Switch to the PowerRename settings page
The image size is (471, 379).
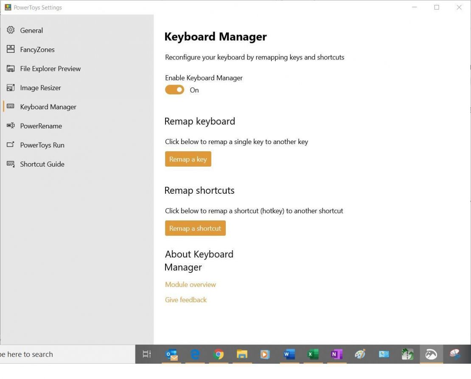click(41, 126)
